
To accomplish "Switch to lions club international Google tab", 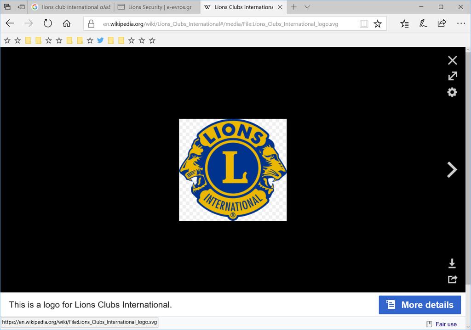I will (x=71, y=7).
